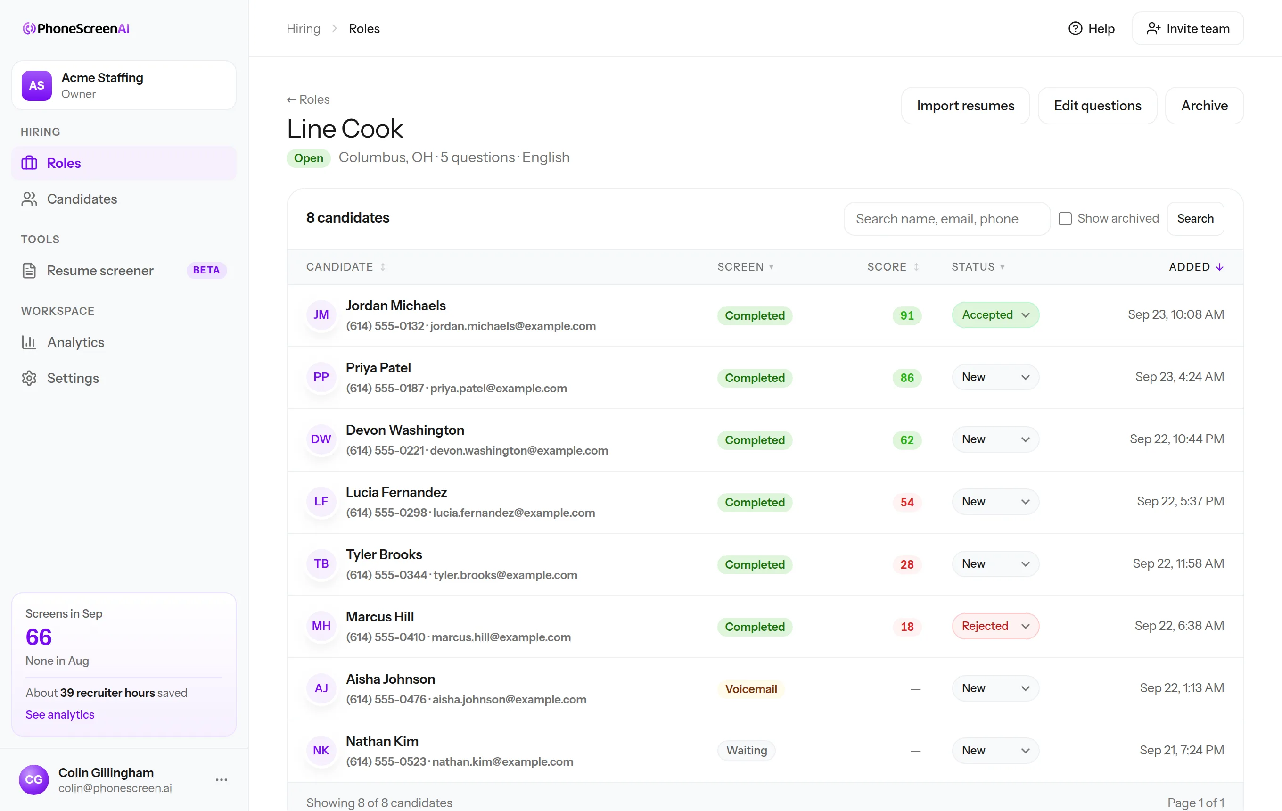
Task: Open the Roles briefcase icon in sidebar
Action: pos(29,163)
